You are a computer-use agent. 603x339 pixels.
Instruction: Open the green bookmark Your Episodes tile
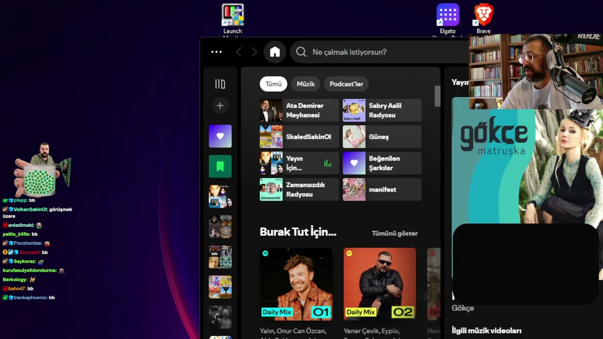(x=220, y=166)
